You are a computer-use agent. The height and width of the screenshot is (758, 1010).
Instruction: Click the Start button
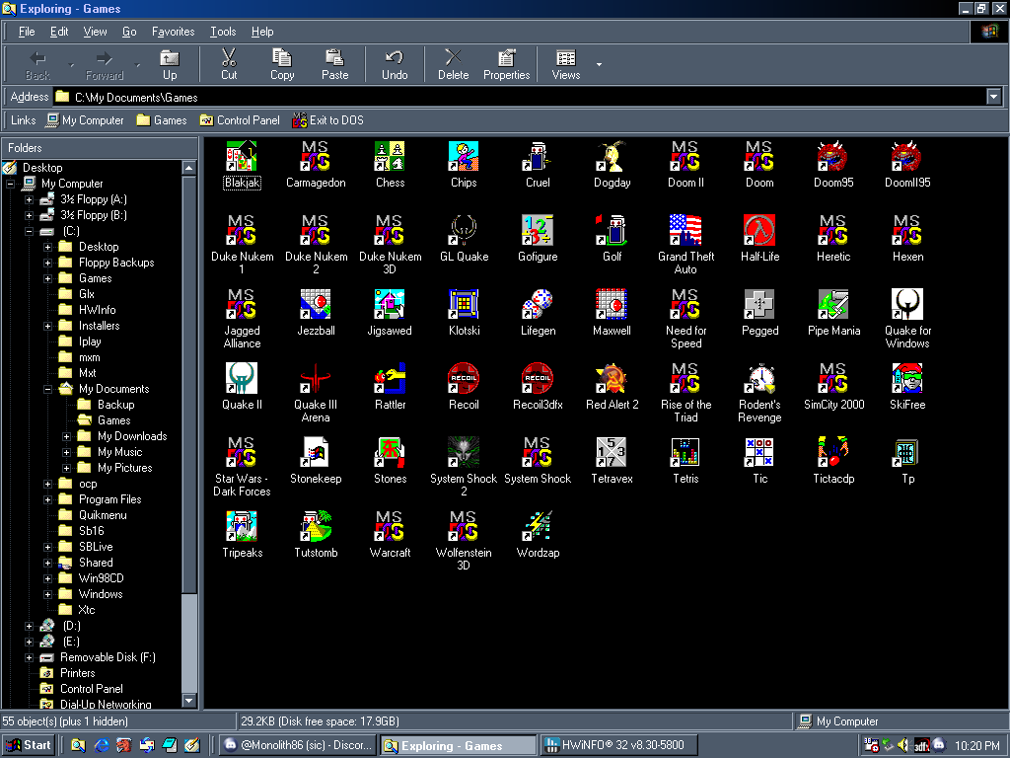pos(29,745)
